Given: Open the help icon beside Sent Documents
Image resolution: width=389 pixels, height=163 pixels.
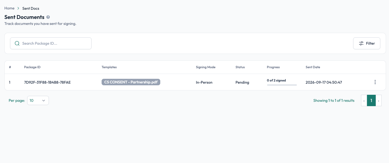Looking at the screenshot, I should (48, 17).
